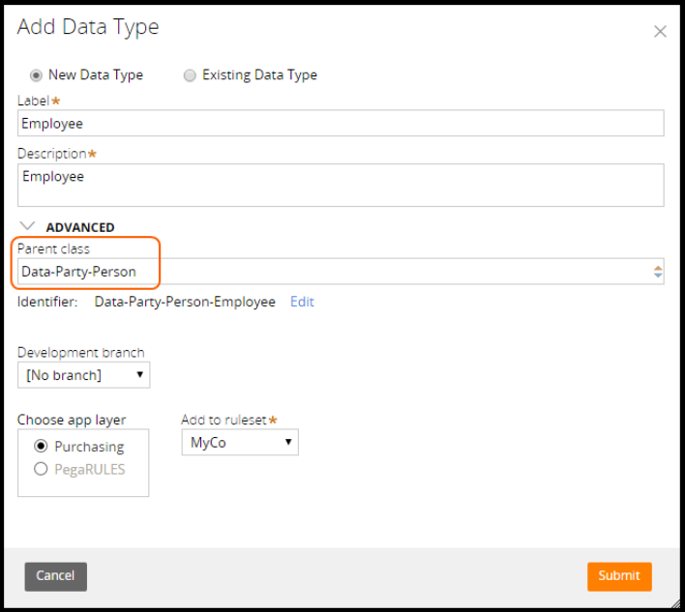Viewport: 685px width, 612px height.
Task: Select the New Data Type option
Action: tap(37, 74)
